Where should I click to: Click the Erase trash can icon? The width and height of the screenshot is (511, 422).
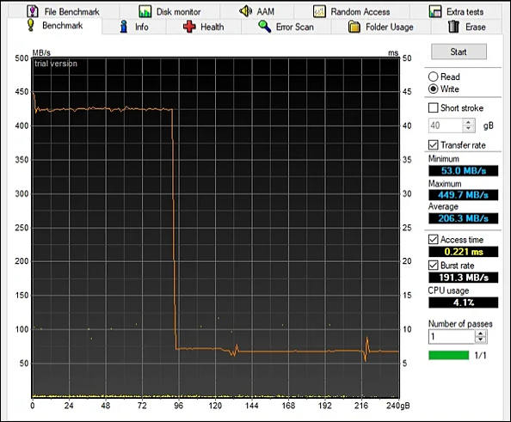pos(453,27)
